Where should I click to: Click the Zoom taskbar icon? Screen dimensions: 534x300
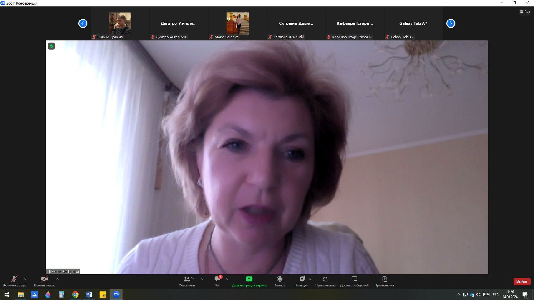tap(116, 295)
